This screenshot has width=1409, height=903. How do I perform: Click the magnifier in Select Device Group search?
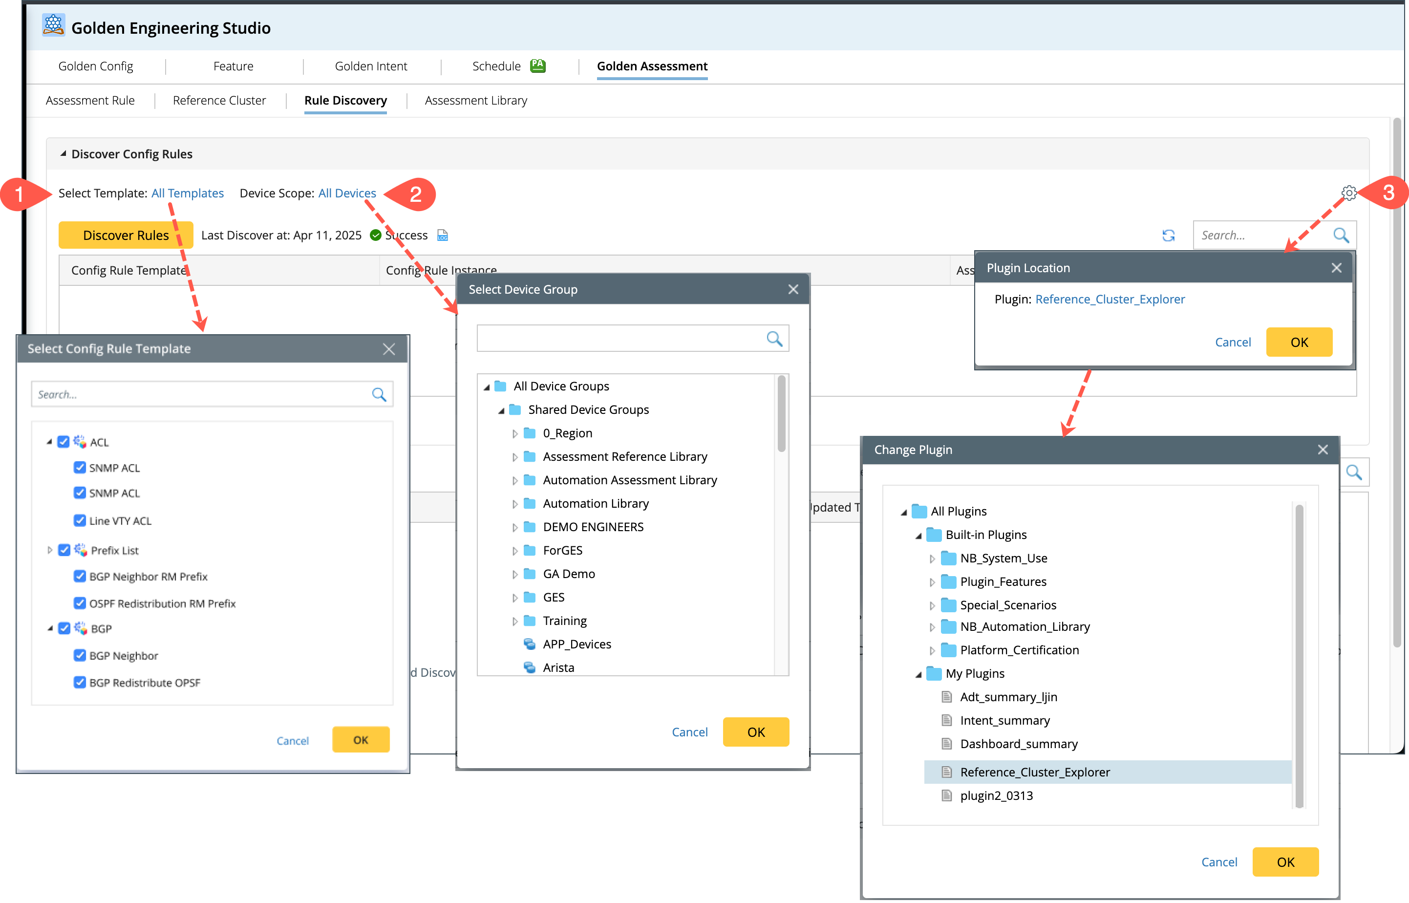tap(774, 338)
